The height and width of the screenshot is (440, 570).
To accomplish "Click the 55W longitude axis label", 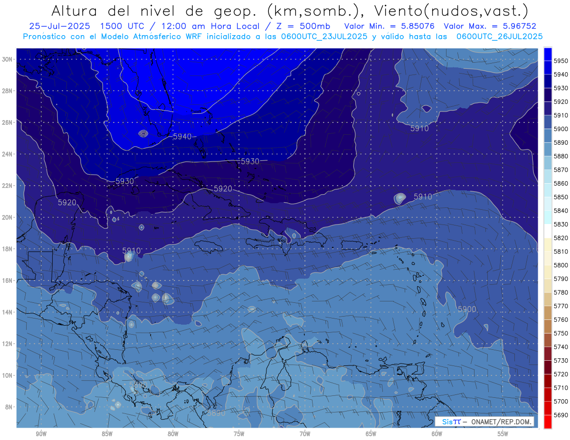I will [x=503, y=434].
